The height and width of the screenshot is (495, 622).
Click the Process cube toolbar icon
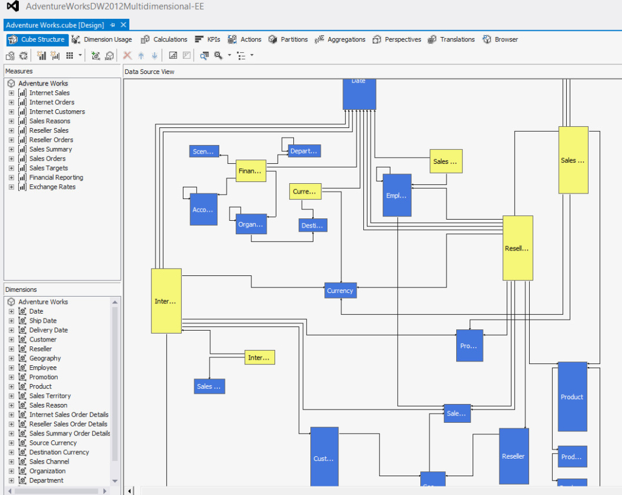(10, 56)
